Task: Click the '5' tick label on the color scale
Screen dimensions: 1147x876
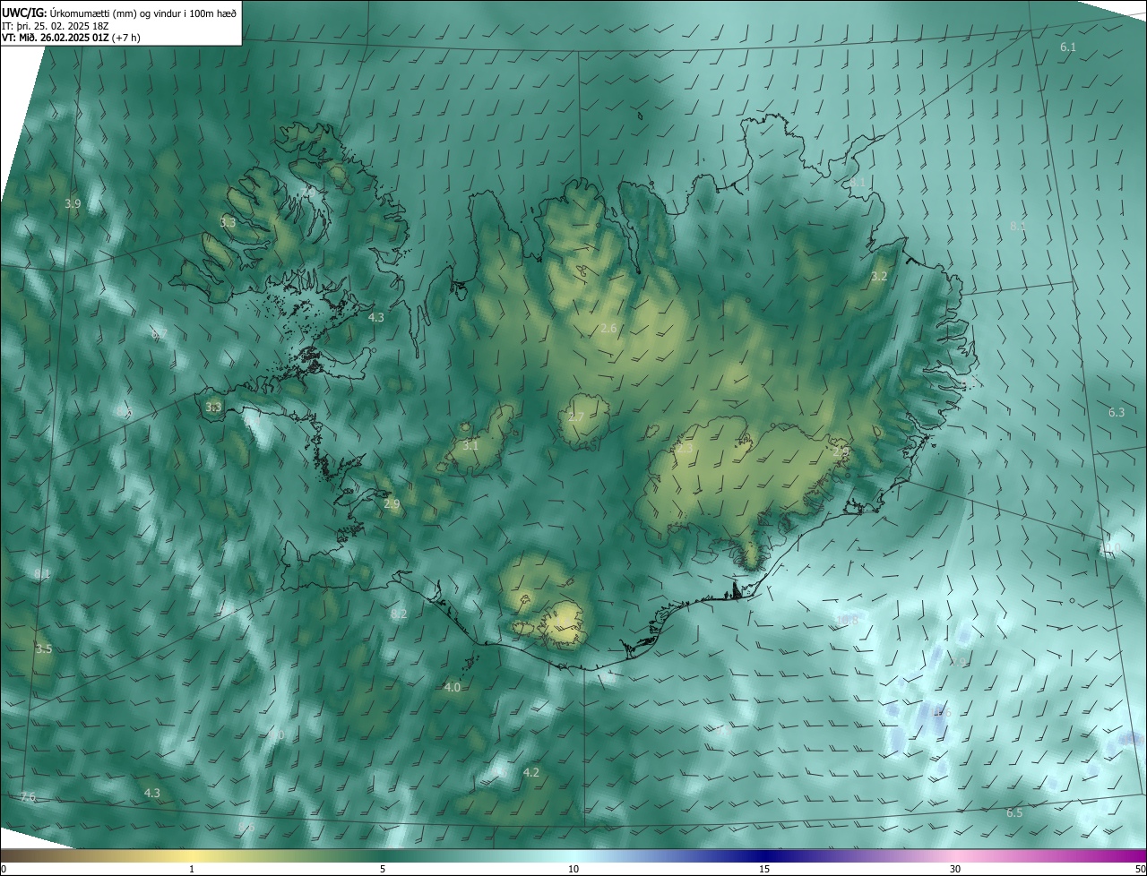Action: point(383,869)
